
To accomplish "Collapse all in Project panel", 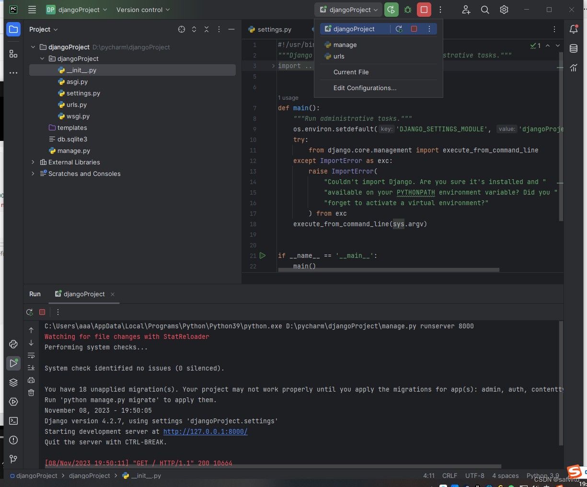I will [x=207, y=29].
